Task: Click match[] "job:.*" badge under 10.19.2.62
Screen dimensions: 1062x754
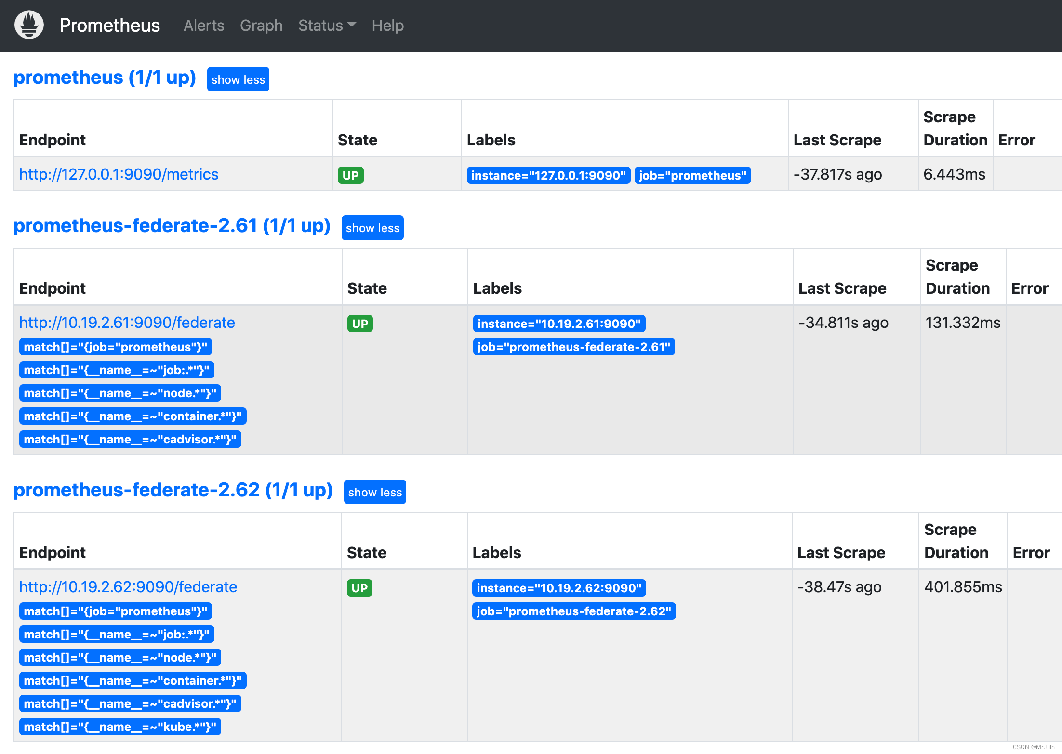Action: pos(117,634)
